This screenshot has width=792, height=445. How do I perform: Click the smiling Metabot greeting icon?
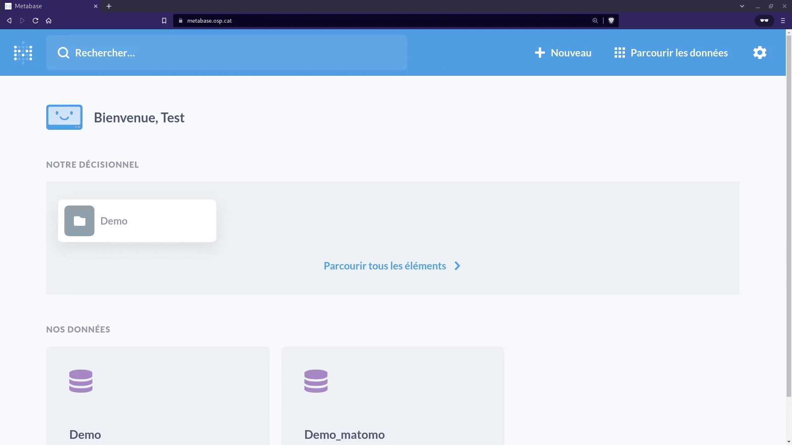pos(64,117)
